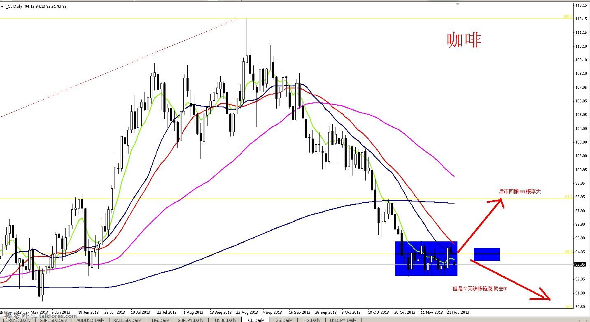Select the 后市回撤 99 概率大 text label
590x322 pixels.
click(x=520, y=192)
